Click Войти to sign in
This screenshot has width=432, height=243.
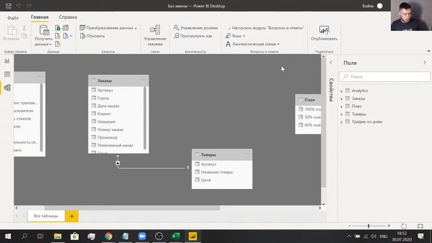368,6
